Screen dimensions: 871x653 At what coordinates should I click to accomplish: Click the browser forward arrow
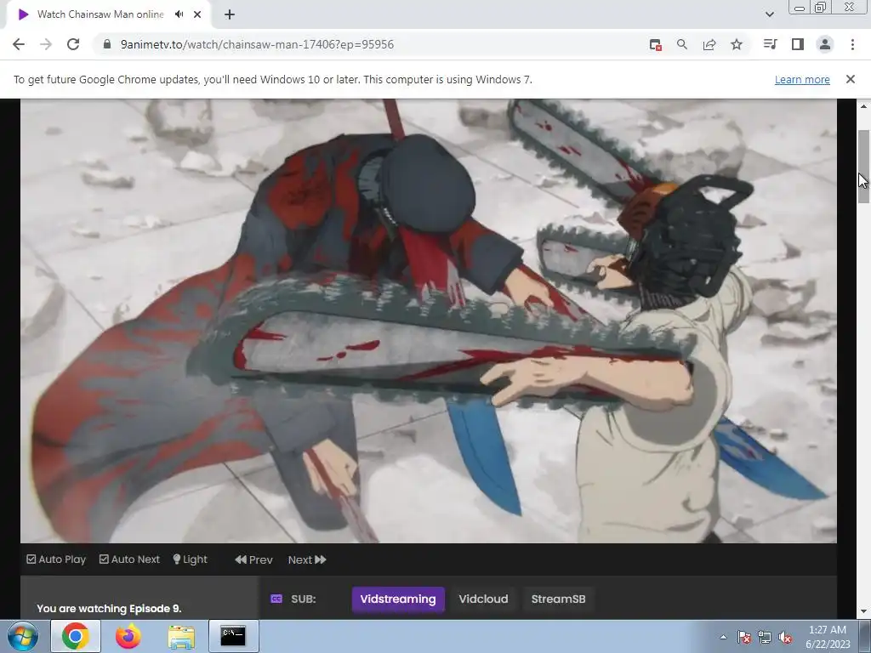pyautogui.click(x=46, y=44)
